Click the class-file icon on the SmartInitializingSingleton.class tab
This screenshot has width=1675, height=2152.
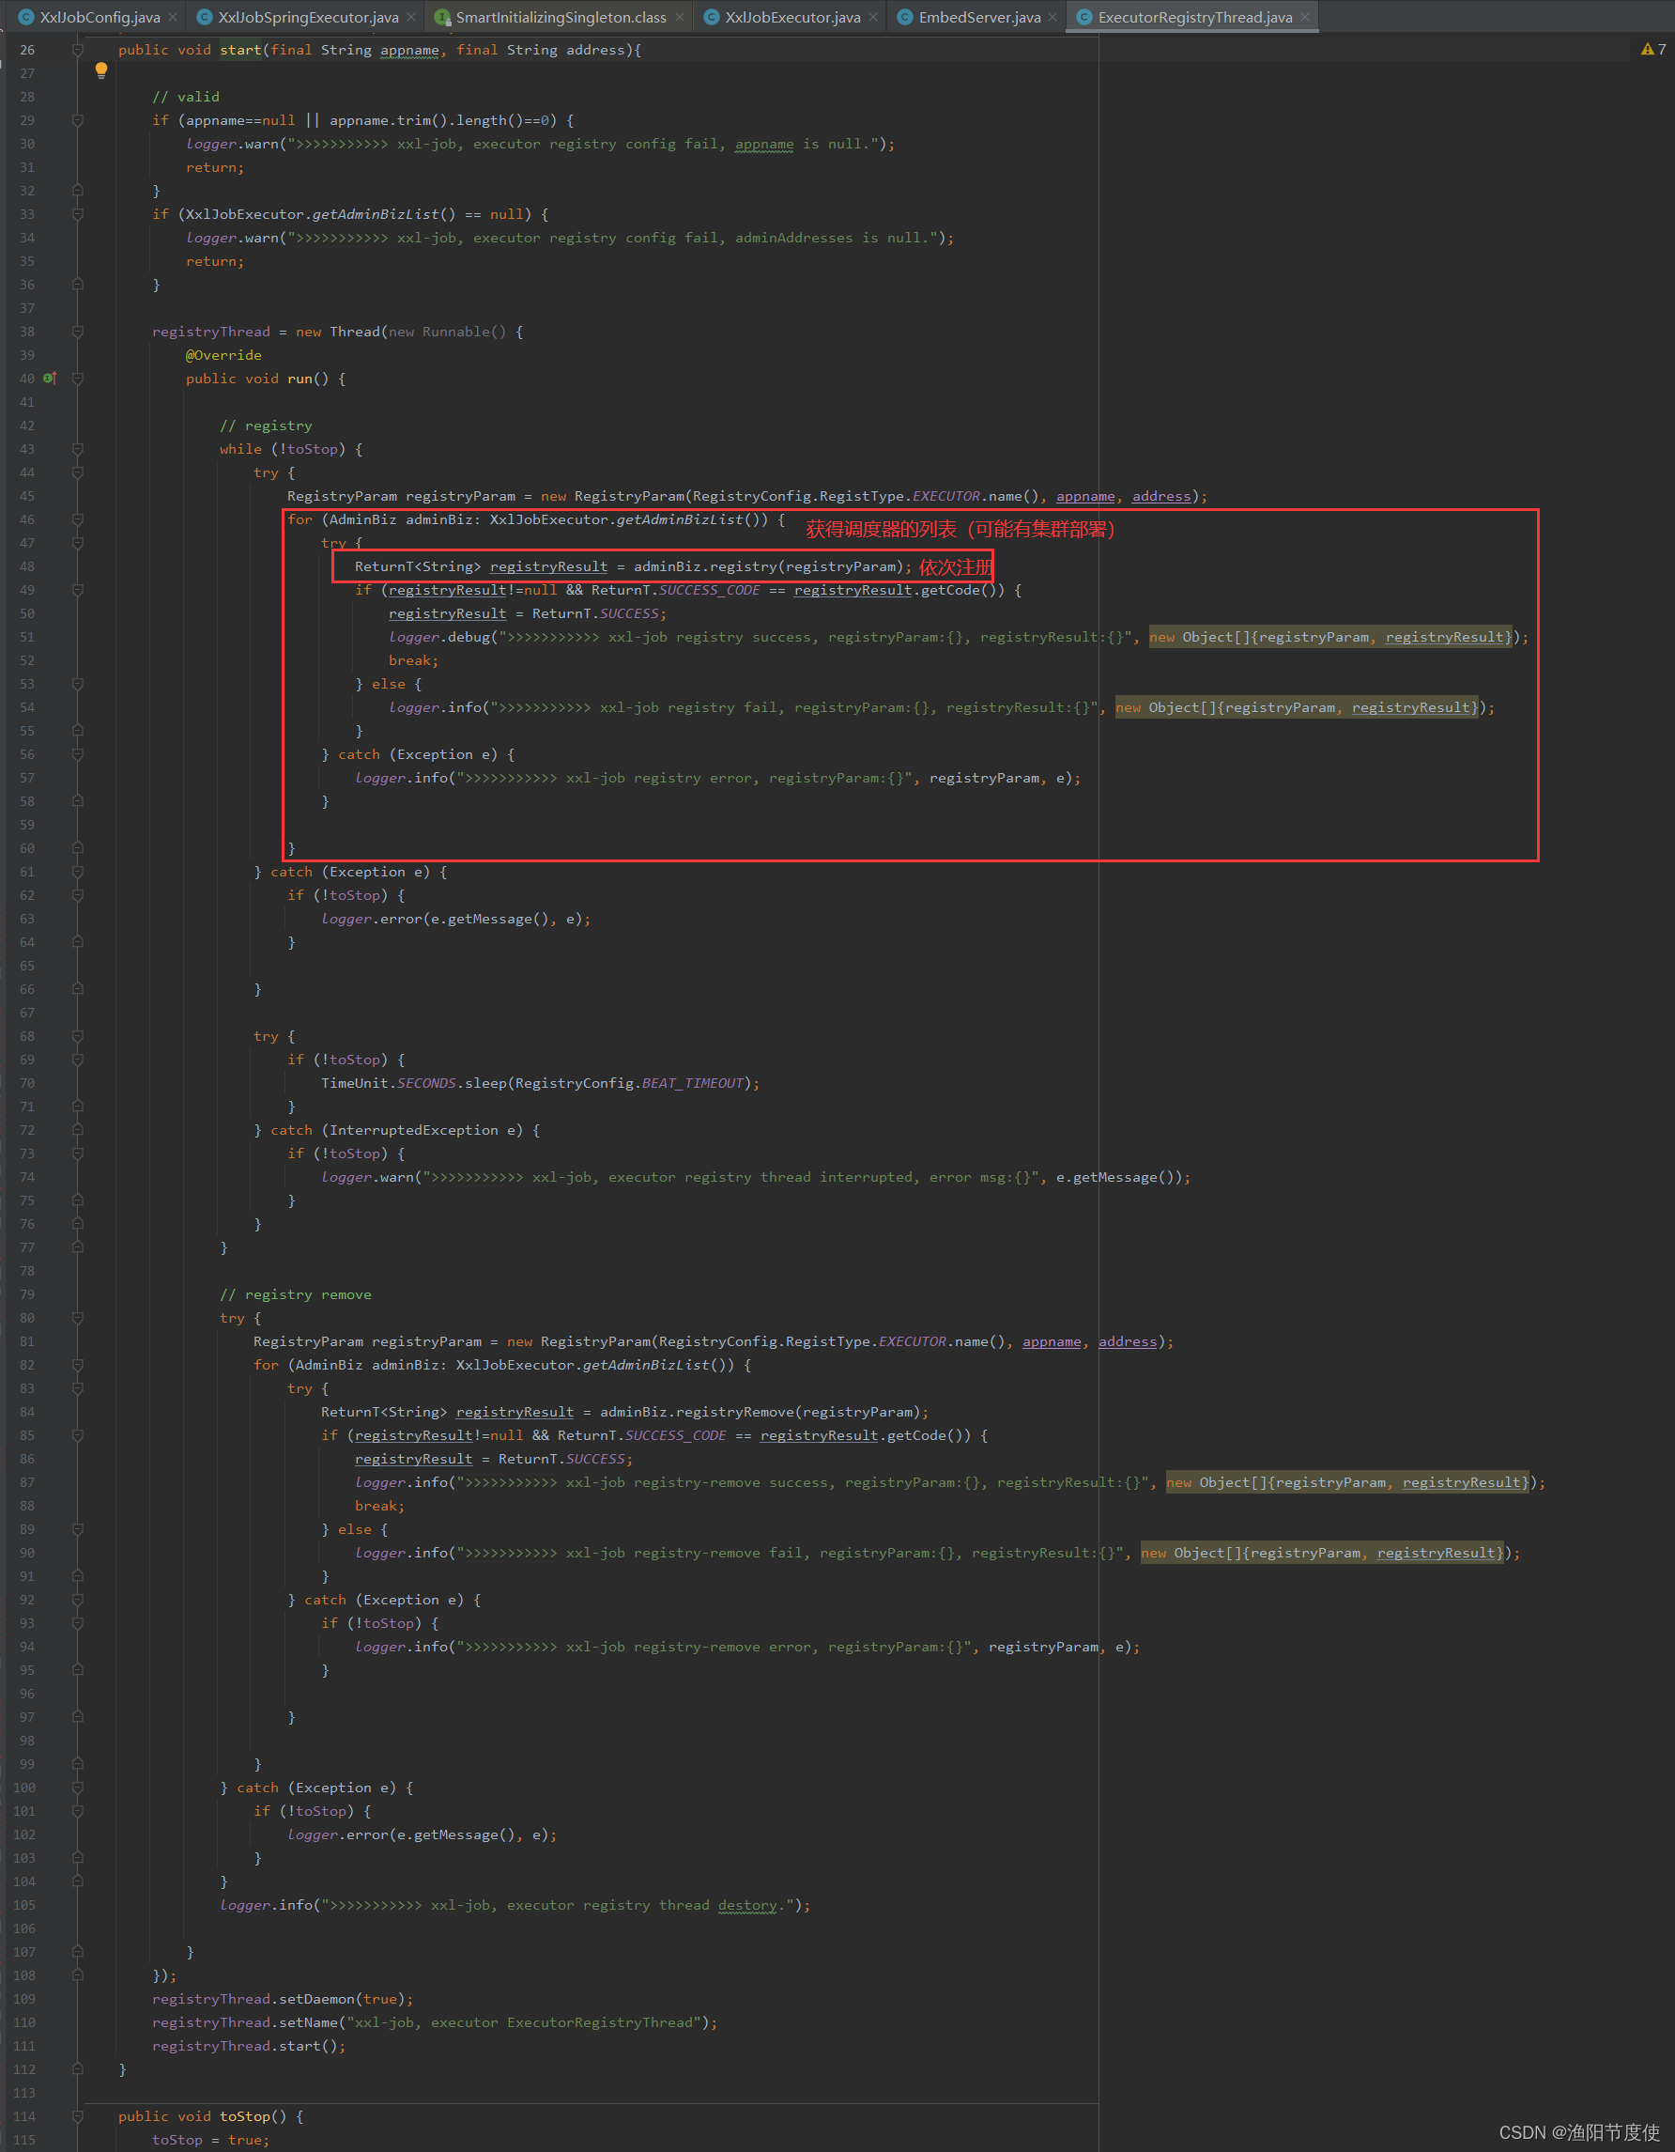coord(442,17)
